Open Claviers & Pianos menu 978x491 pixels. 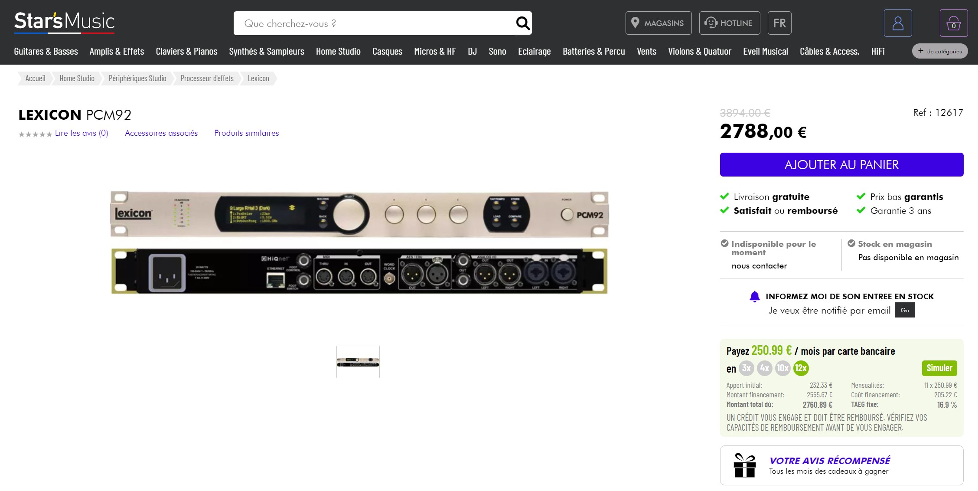186,52
